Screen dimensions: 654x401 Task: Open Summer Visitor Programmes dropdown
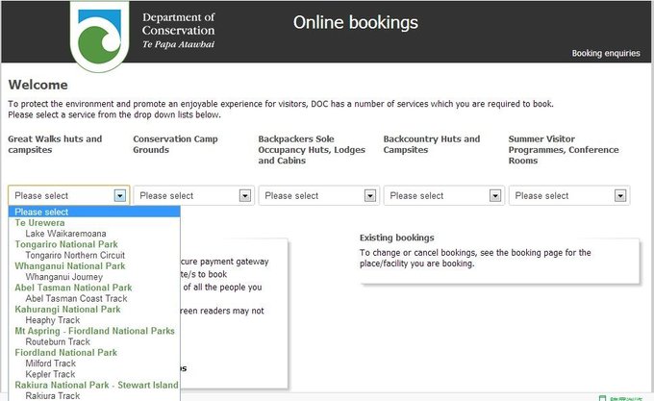tap(619, 195)
